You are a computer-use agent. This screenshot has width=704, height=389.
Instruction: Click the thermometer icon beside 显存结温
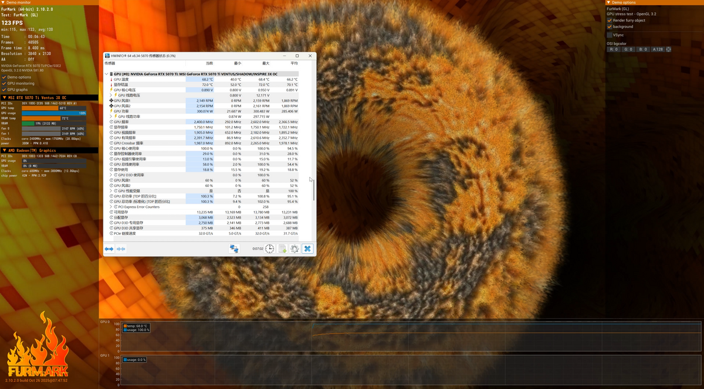tap(111, 85)
